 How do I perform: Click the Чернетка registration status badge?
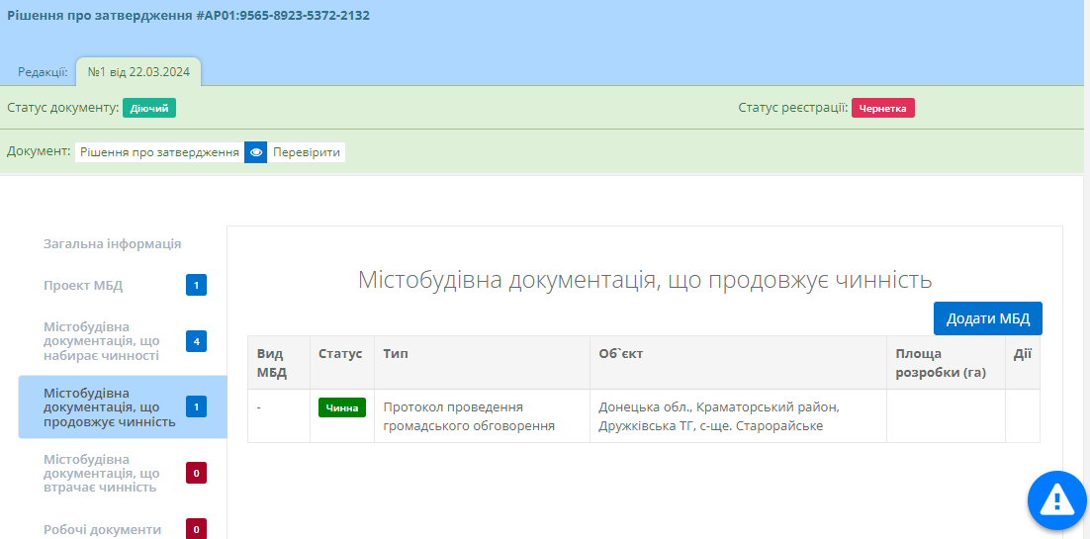click(882, 108)
